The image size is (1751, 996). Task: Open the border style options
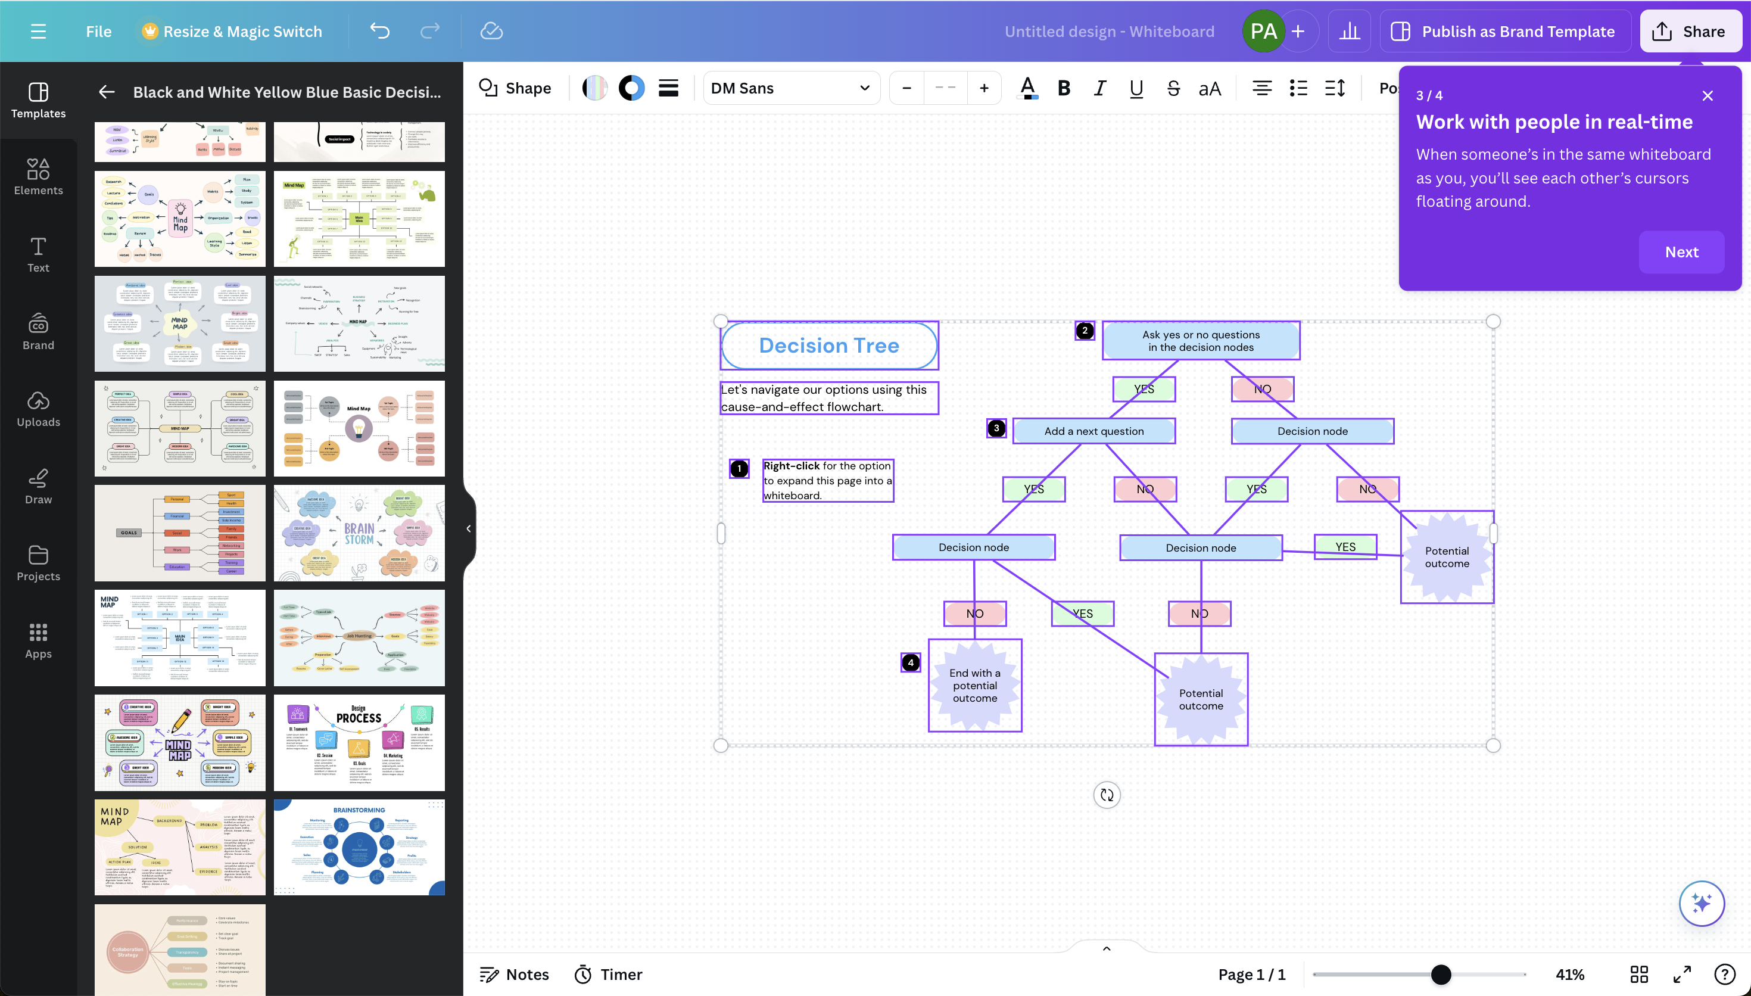click(668, 88)
